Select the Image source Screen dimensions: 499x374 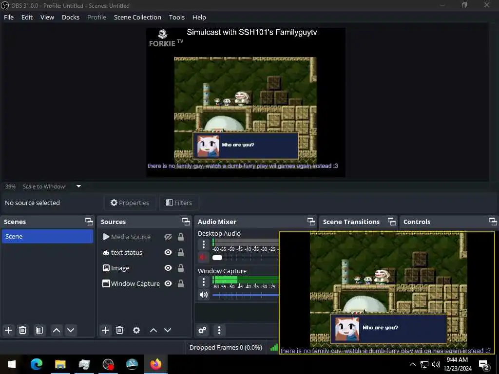[x=120, y=268]
